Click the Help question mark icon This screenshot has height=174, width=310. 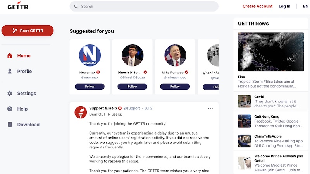(x=10, y=109)
